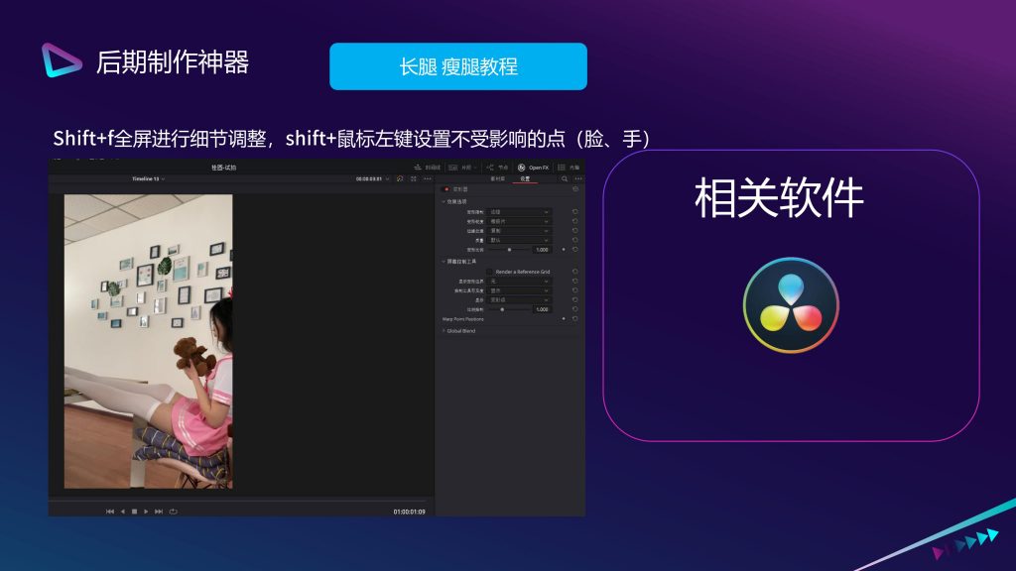1016x571 pixels.
Task: Click the viewer image of girl with teddy bear
Action: pos(149,342)
